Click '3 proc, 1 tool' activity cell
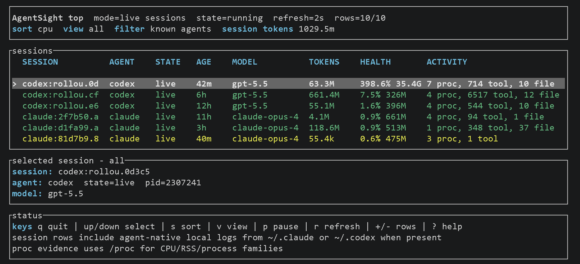Screen dimensions: 580x264 pos(462,139)
